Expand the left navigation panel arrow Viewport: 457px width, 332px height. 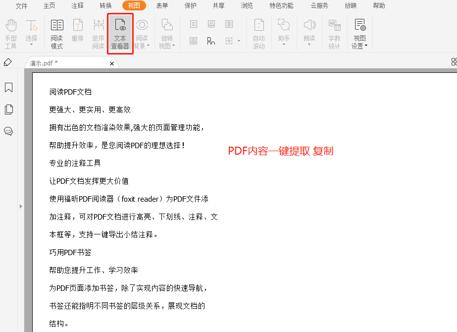click(x=21, y=206)
